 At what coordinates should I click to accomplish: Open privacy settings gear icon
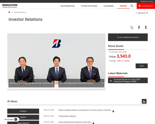(16, 119)
